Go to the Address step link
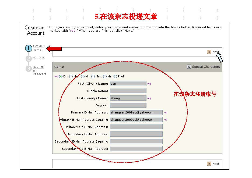 pos(39,58)
